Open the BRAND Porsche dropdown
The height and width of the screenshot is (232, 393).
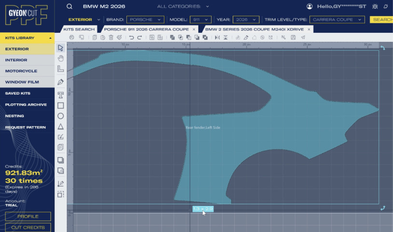pyautogui.click(x=145, y=19)
